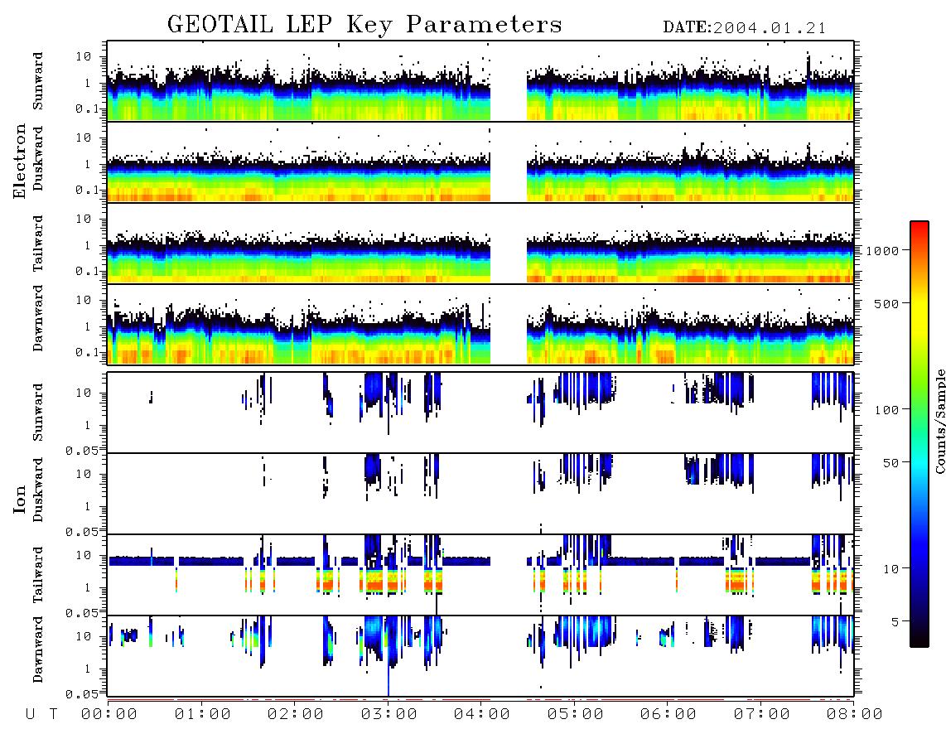The image size is (946, 729).
Task: Click the 0.05 label on Ion Sunward axis
Action: click(81, 450)
